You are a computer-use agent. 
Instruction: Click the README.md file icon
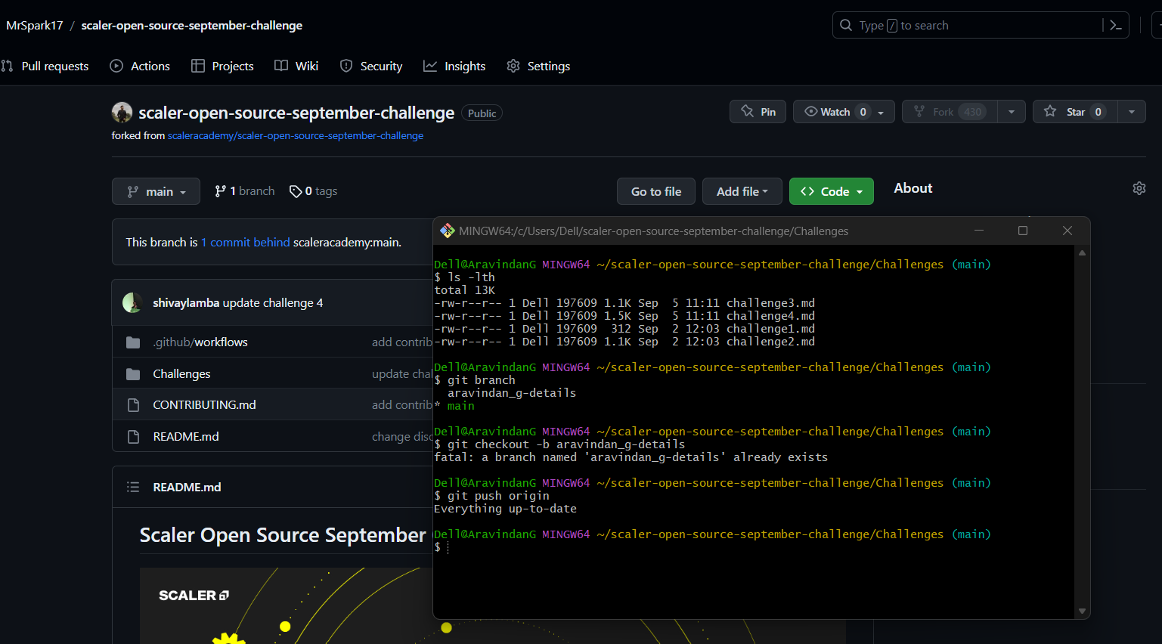[133, 436]
